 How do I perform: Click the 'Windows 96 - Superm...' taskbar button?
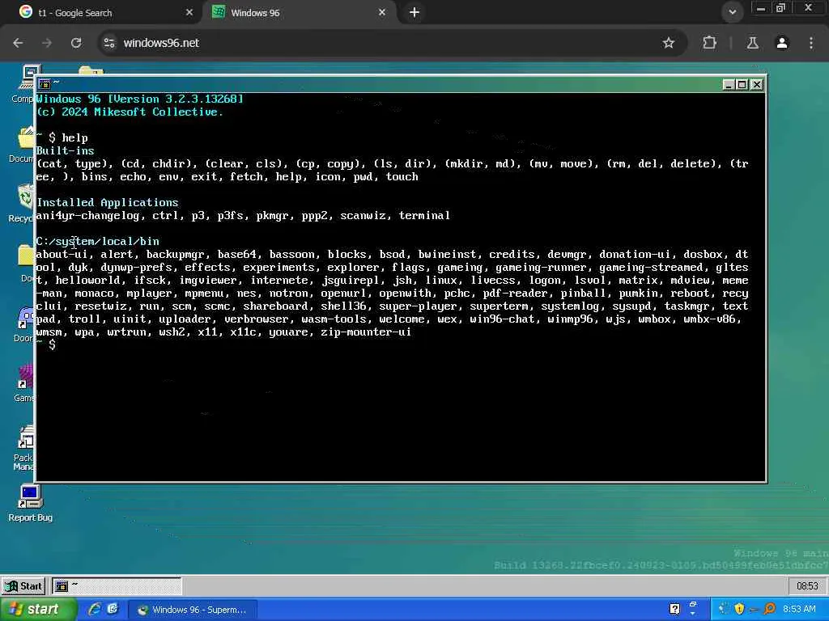click(193, 610)
